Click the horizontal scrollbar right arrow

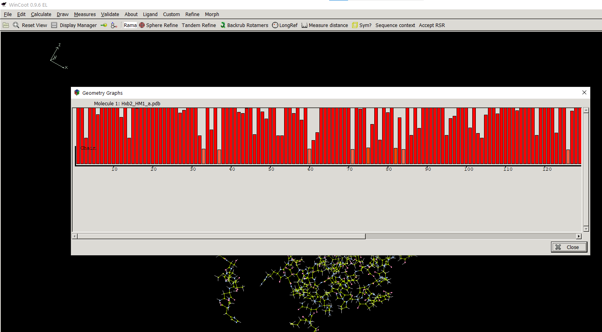pos(579,236)
